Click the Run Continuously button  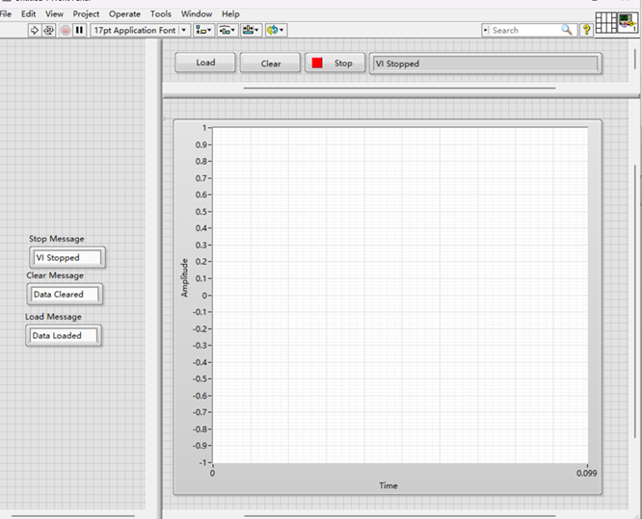click(x=49, y=31)
